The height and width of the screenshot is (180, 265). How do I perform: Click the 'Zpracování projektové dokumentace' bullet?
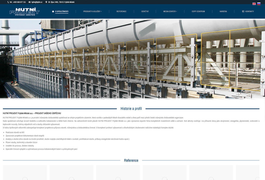click(25, 136)
